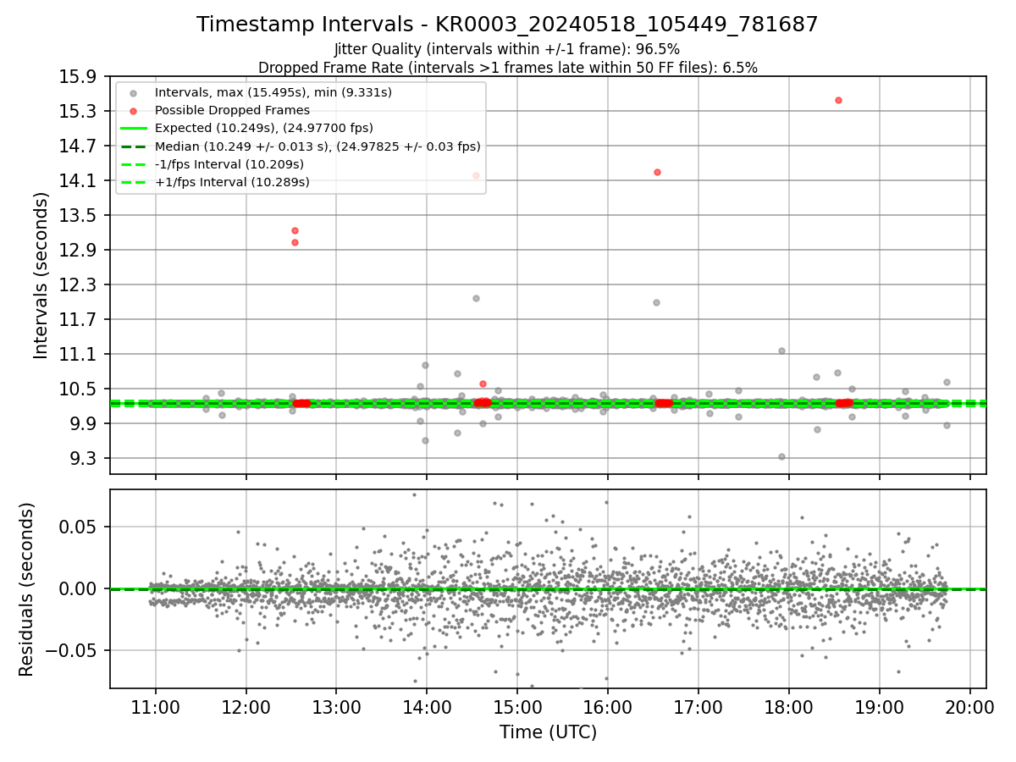Click the Time (UTC) x-axis label
Screen dimensions: 1016x762
tap(548, 732)
